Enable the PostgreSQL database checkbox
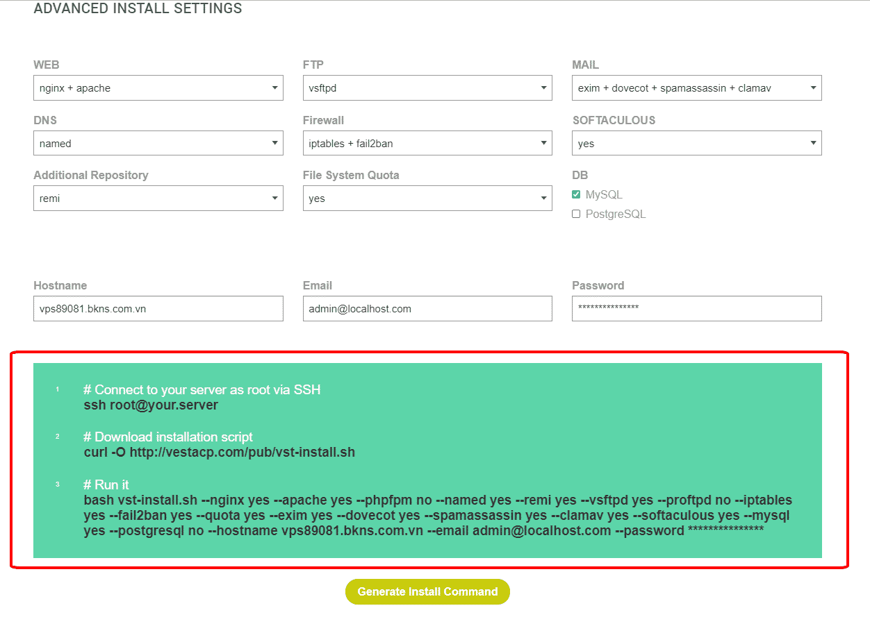 tap(576, 214)
